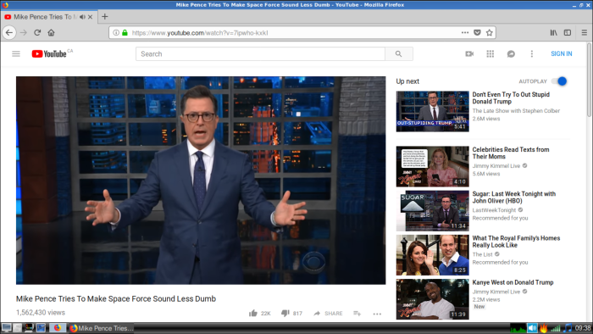Click the YouTube logo

click(x=49, y=53)
